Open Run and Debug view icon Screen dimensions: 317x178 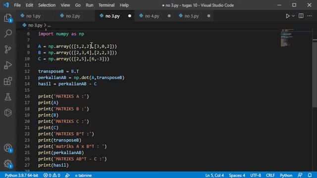[8, 65]
